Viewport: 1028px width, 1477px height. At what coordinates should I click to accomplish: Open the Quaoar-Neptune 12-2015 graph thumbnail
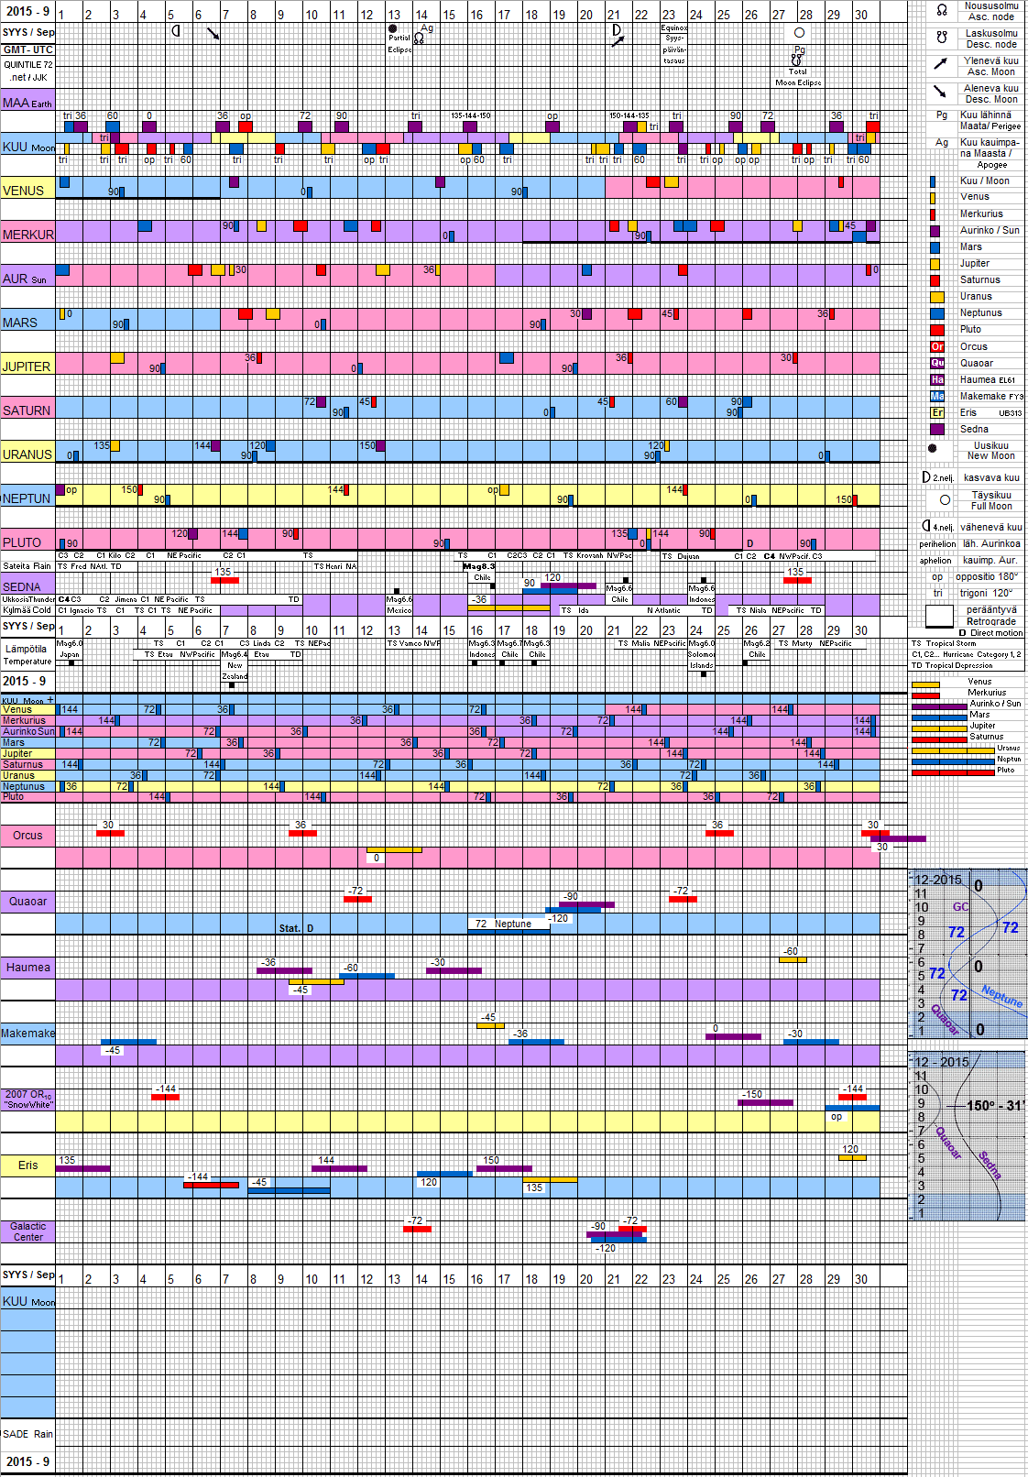[968, 953]
